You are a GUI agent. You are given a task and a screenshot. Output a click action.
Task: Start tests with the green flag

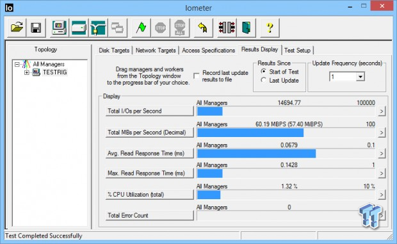pyautogui.click(x=142, y=28)
